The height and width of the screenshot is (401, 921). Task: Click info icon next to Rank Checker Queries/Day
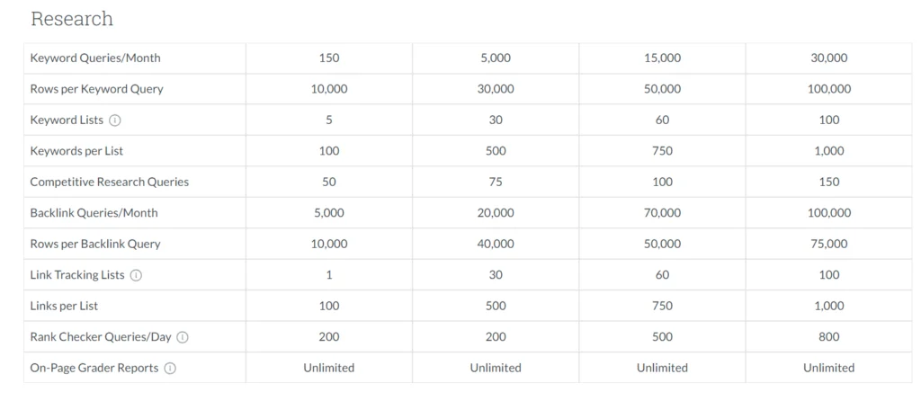(x=183, y=337)
